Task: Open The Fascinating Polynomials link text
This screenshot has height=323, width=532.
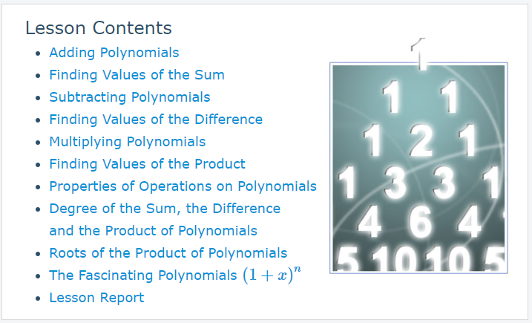Action: click(143, 275)
